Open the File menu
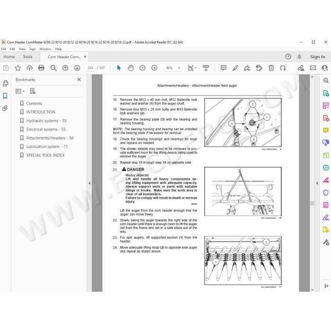The width and height of the screenshot is (331, 331). coord(4,49)
